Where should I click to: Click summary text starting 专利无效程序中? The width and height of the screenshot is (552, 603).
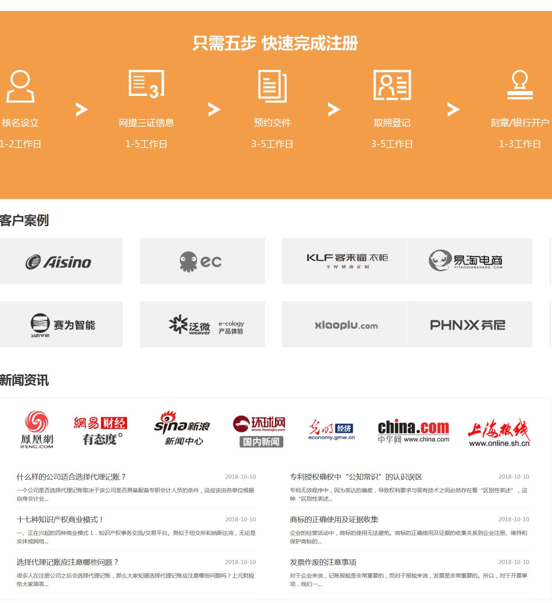tap(408, 494)
